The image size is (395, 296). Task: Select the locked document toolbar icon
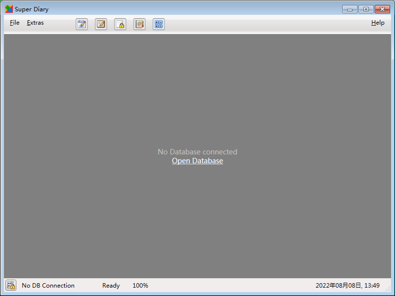(120, 24)
